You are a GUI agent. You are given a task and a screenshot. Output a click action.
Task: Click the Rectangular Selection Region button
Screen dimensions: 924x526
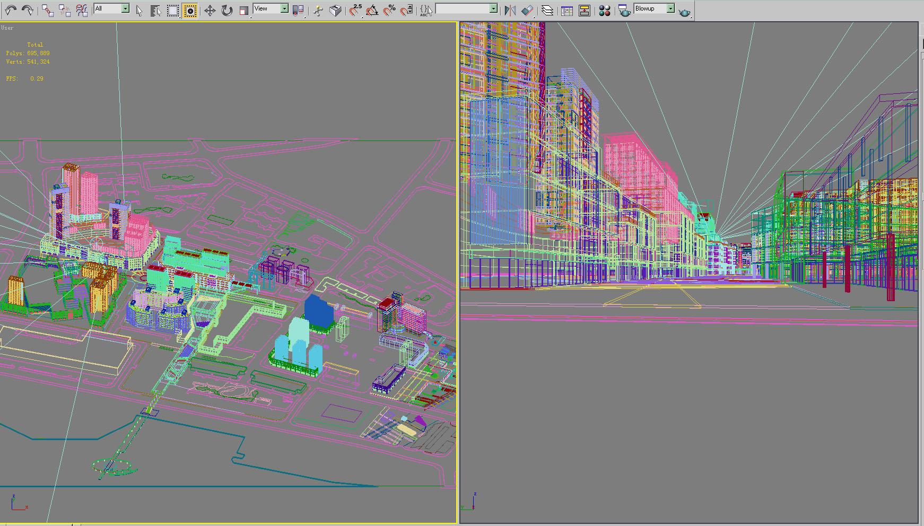point(173,10)
